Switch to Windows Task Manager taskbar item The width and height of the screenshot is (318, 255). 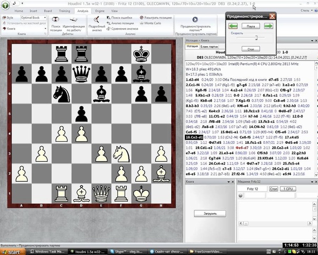[47, 252]
